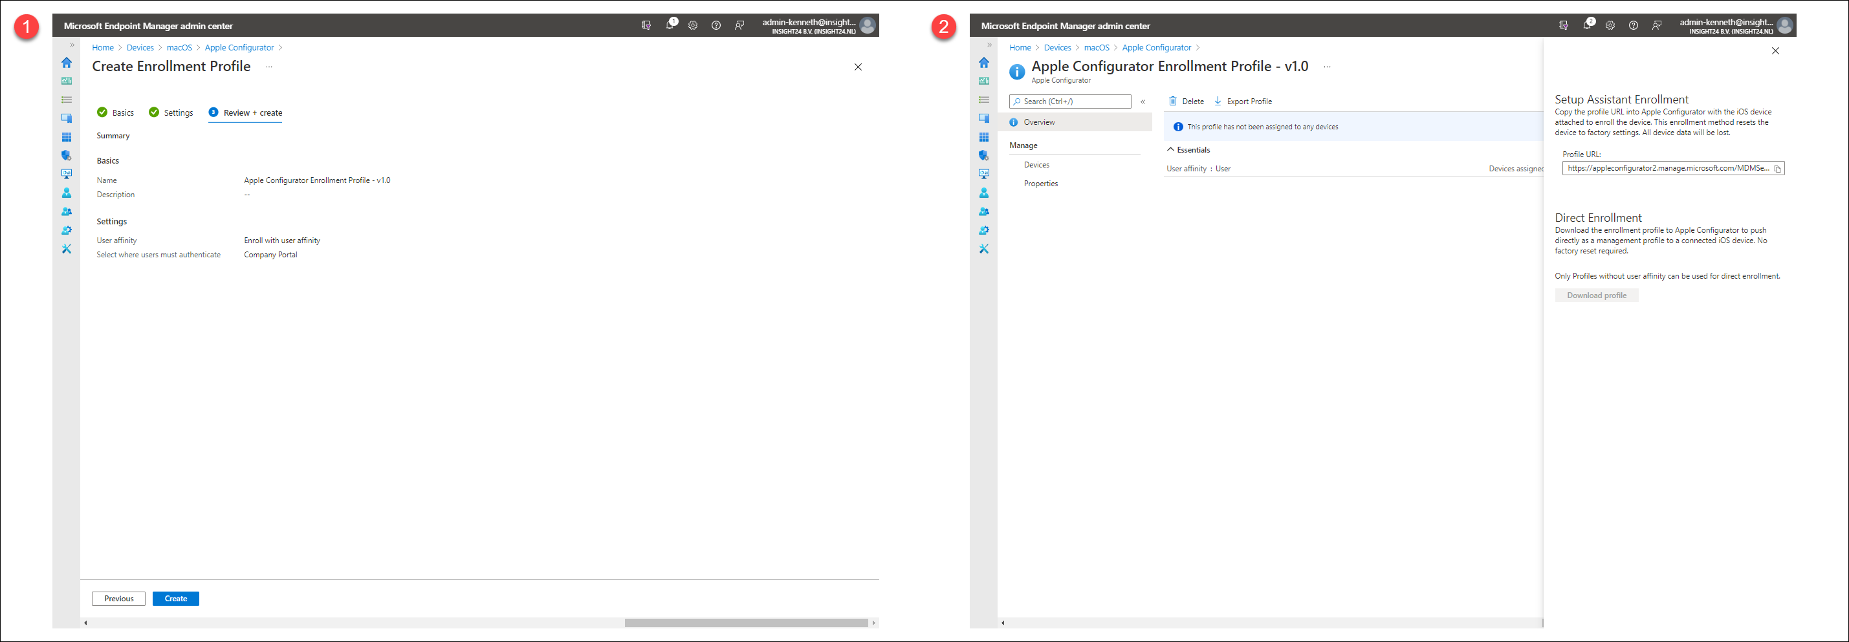Go to Apple Configurator breadcrumb in Create Enrollment Profile window
The width and height of the screenshot is (1849, 642).
(239, 47)
